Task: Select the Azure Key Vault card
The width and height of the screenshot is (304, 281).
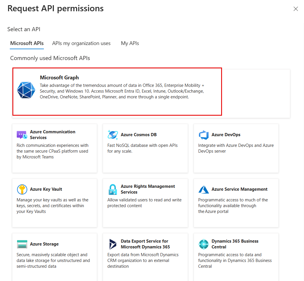Action: 54,203
